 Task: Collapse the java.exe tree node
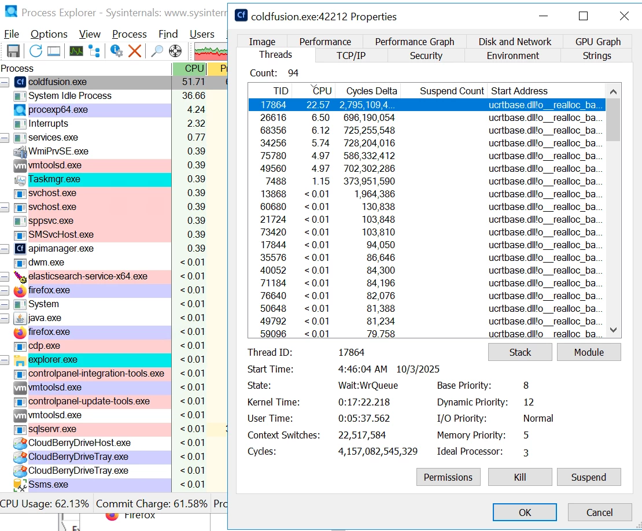click(5, 319)
